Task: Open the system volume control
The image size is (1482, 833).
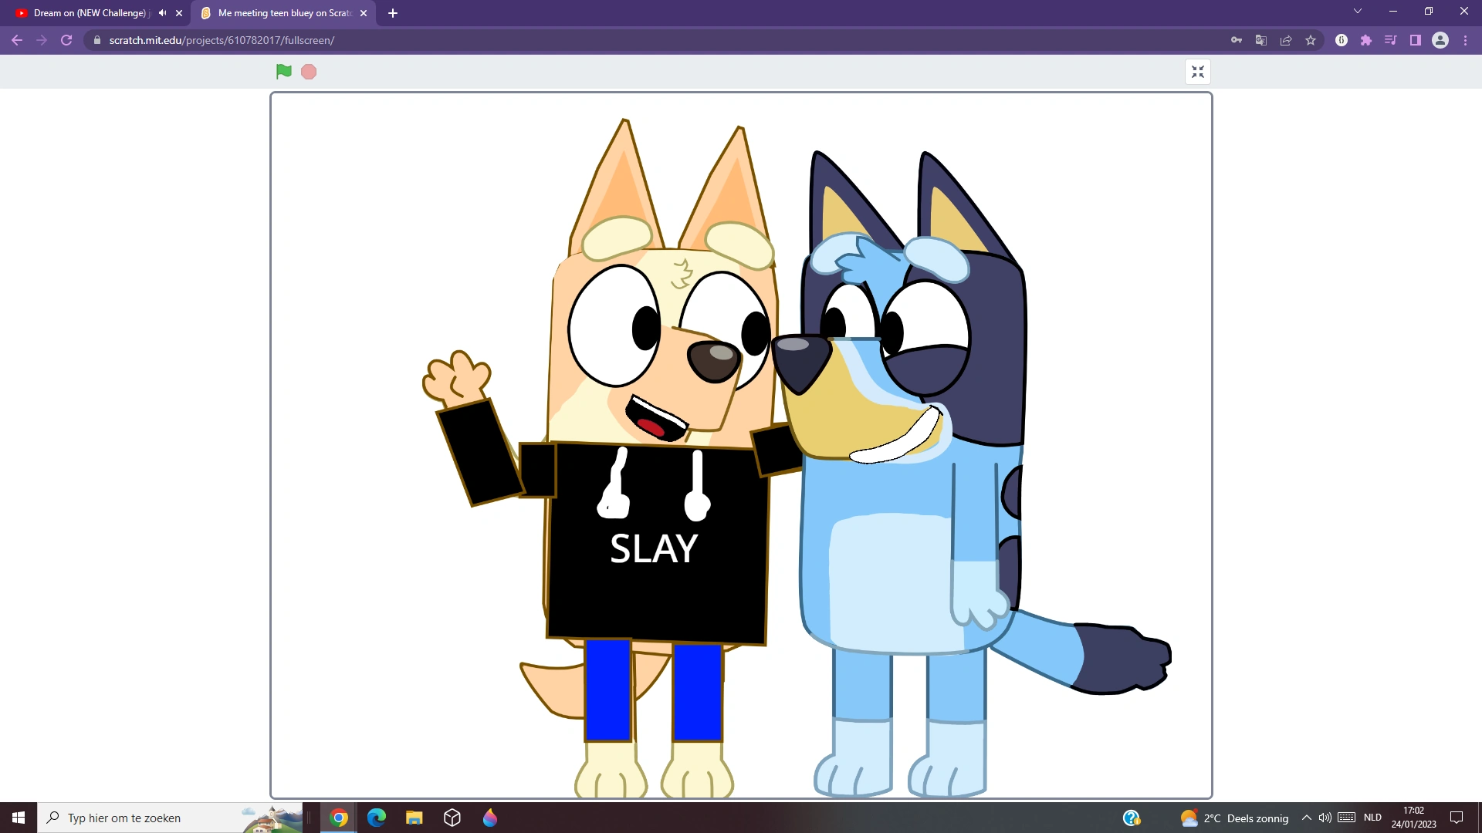Action: [x=1325, y=818]
